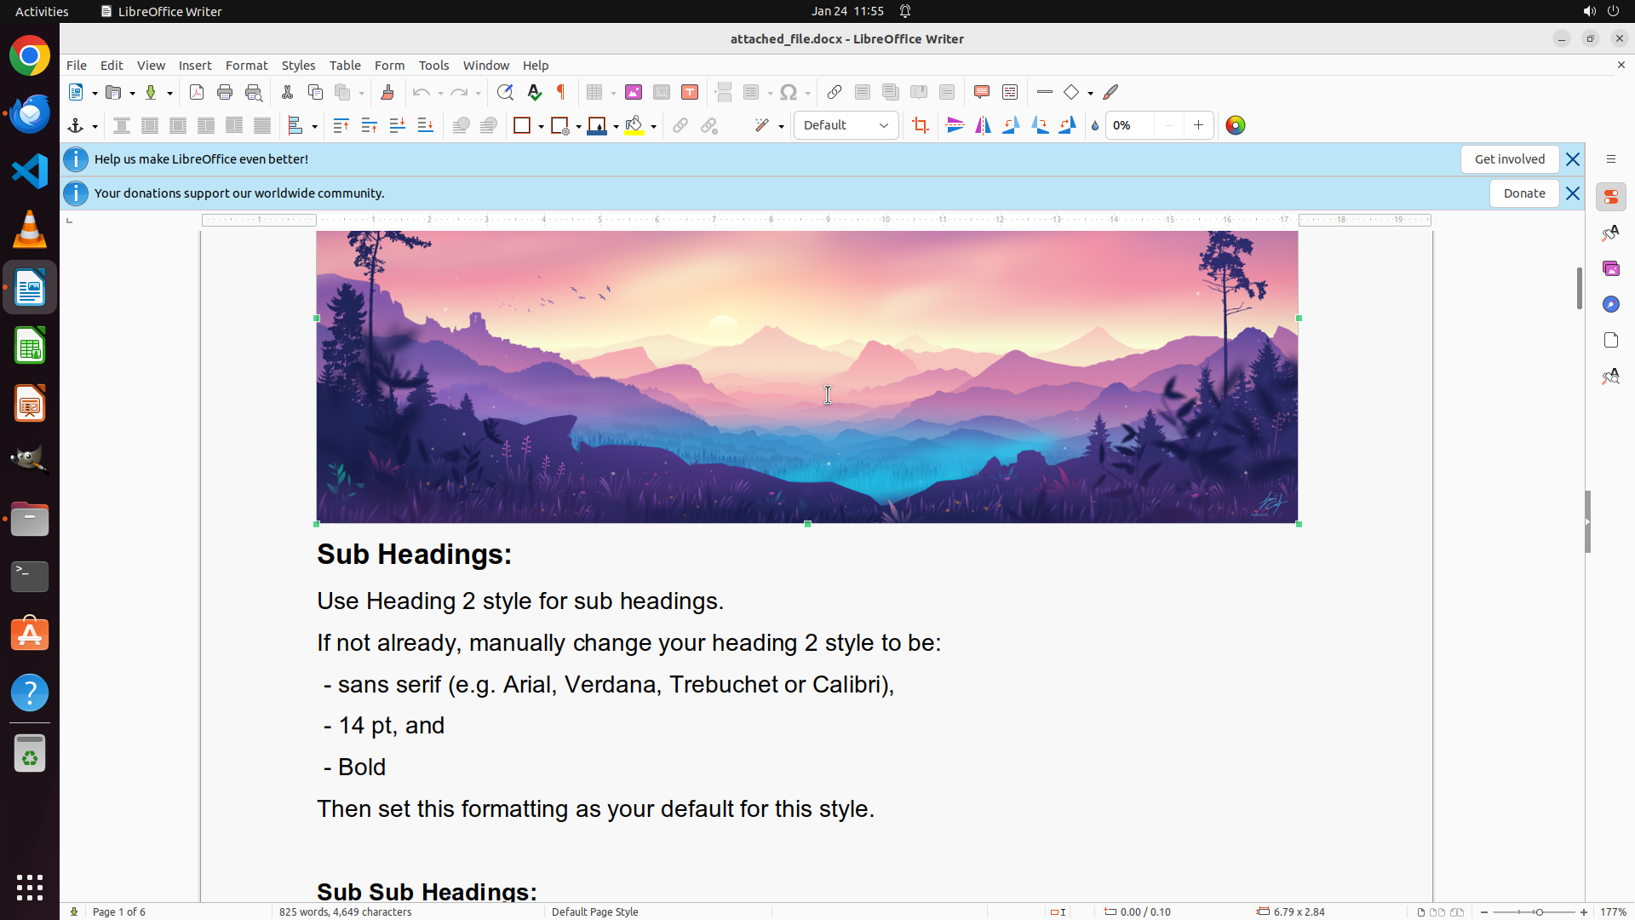Viewport: 1635px width, 920px height.
Task: Toggle Formatting Marks pilcrow
Action: click(x=561, y=93)
